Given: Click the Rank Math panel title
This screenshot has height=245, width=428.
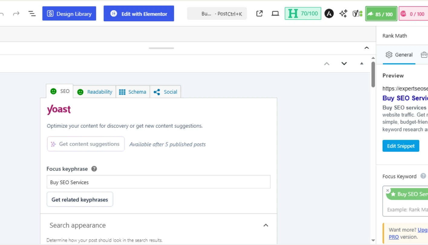Looking at the screenshot, I should pyautogui.click(x=394, y=36).
